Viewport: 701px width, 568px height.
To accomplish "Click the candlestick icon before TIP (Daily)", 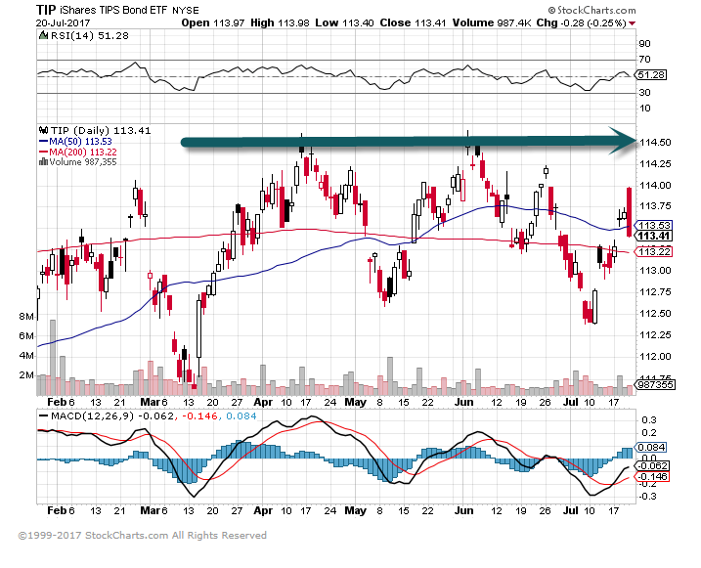I will (x=43, y=130).
